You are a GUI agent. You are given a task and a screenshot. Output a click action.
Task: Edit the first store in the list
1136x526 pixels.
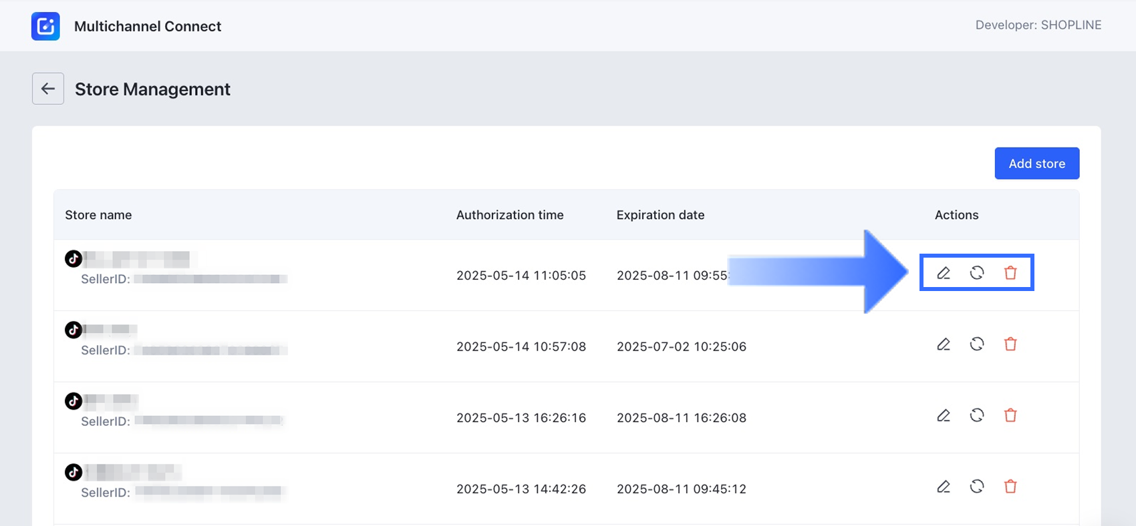pyautogui.click(x=944, y=273)
